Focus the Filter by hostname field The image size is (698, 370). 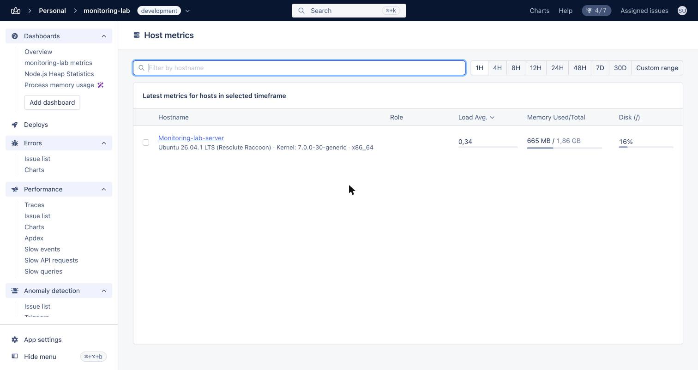tap(300, 68)
